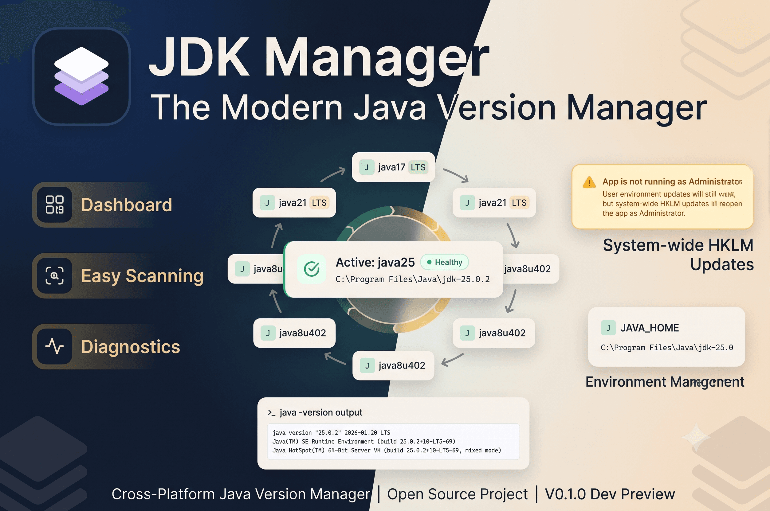Open the Diagnostics label

point(130,347)
